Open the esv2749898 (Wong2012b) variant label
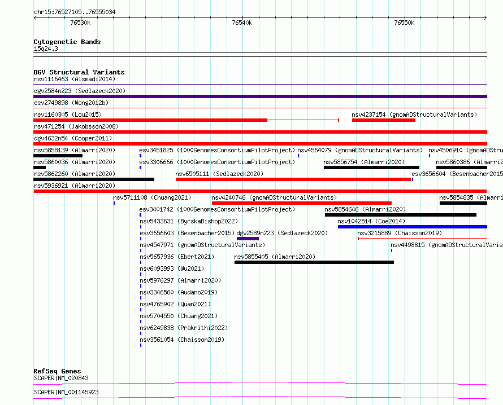503x405 pixels. (71, 103)
